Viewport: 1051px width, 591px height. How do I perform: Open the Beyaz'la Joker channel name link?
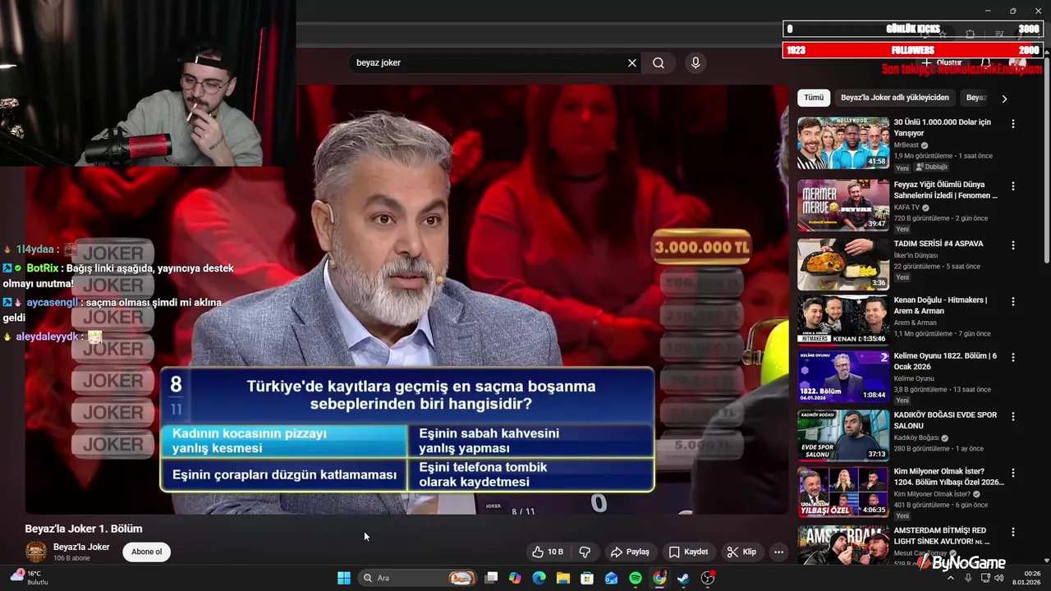81,547
